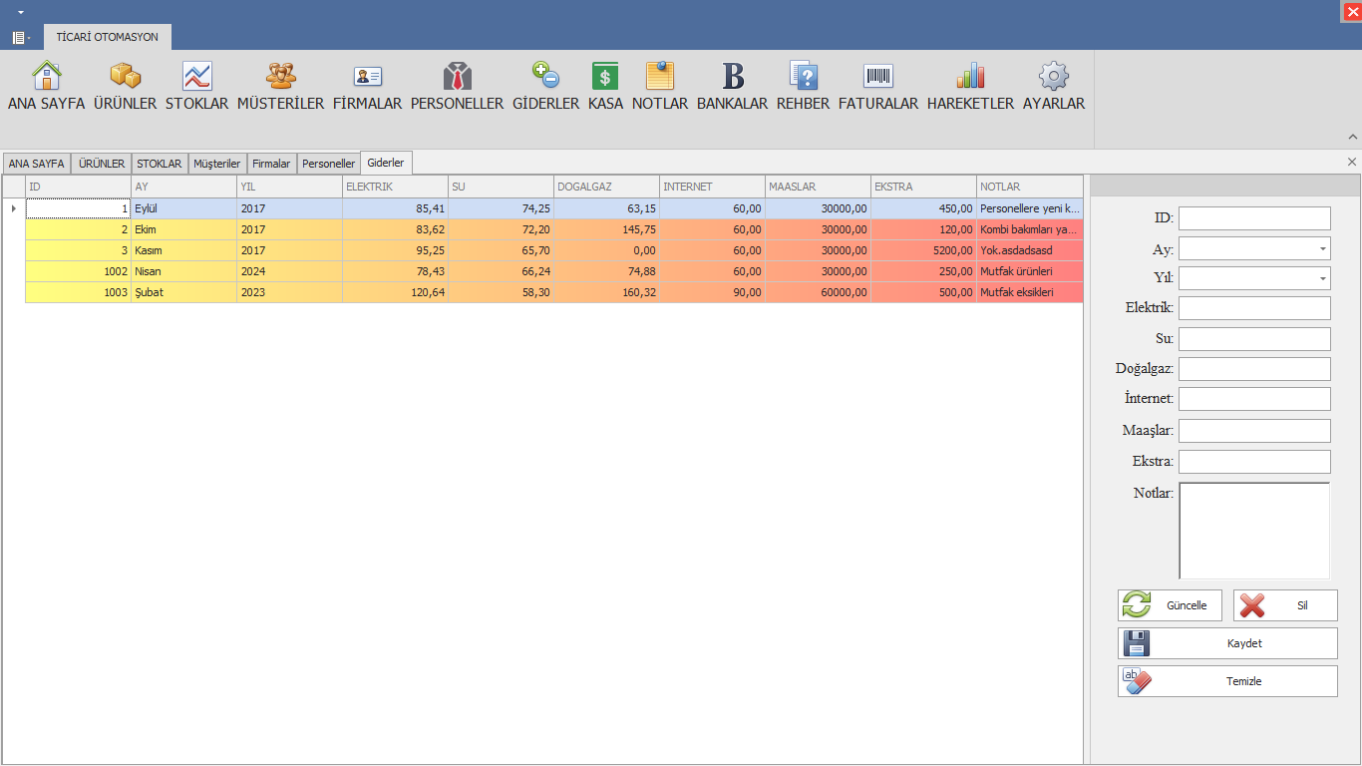Click the Temizle clear button

(x=1227, y=681)
